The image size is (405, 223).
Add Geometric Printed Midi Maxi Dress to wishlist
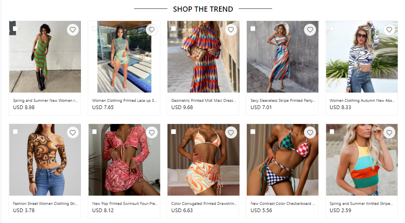231,30
